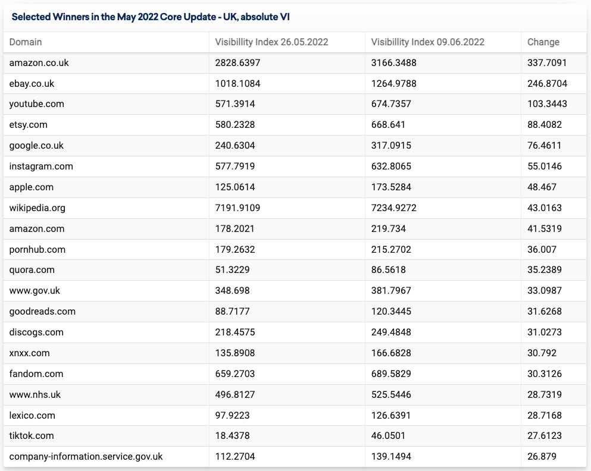Select the google.co.uk domain cell
This screenshot has width=591, height=471.
click(36, 146)
